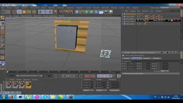
Task: Toggle the Autokeying red button
Action: (90, 76)
